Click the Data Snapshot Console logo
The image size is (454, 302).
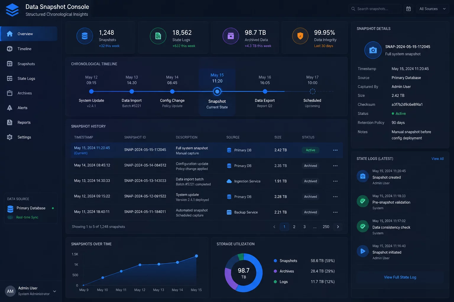point(12,10)
